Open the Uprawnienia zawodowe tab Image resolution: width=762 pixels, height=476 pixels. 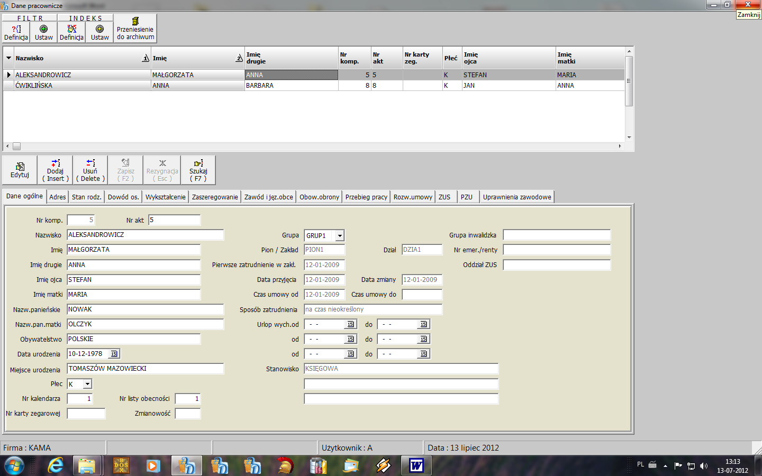[x=517, y=197]
